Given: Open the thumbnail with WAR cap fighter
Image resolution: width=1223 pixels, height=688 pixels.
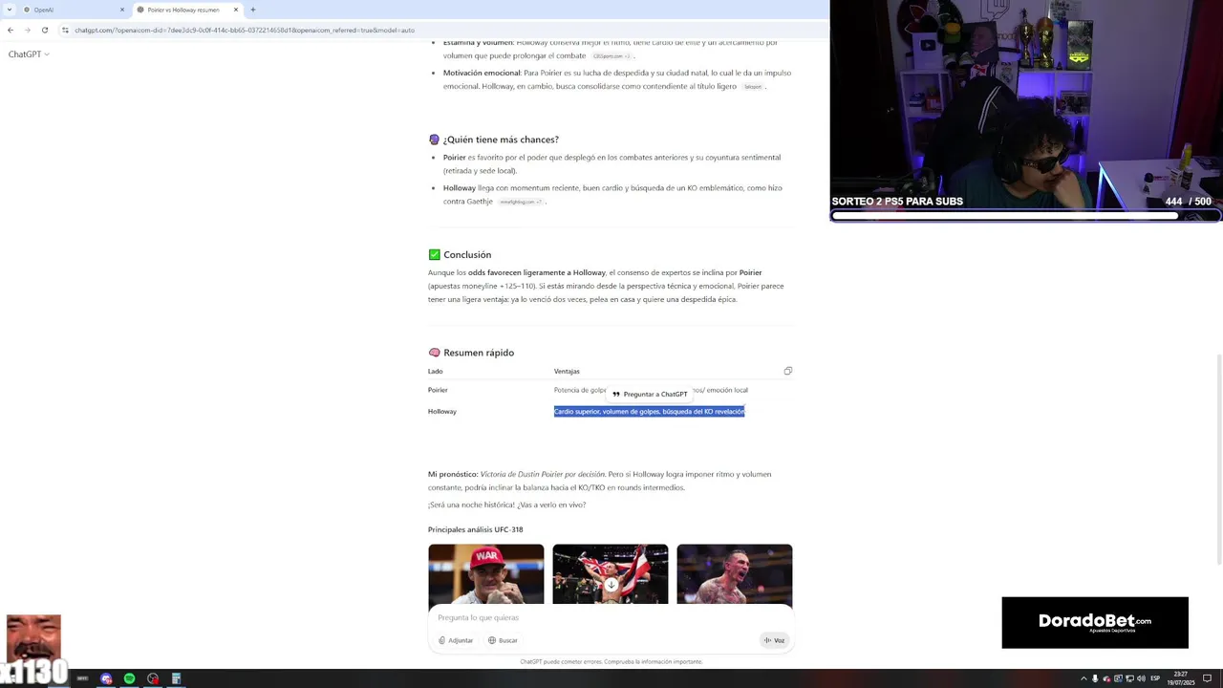Looking at the screenshot, I should [x=486, y=574].
